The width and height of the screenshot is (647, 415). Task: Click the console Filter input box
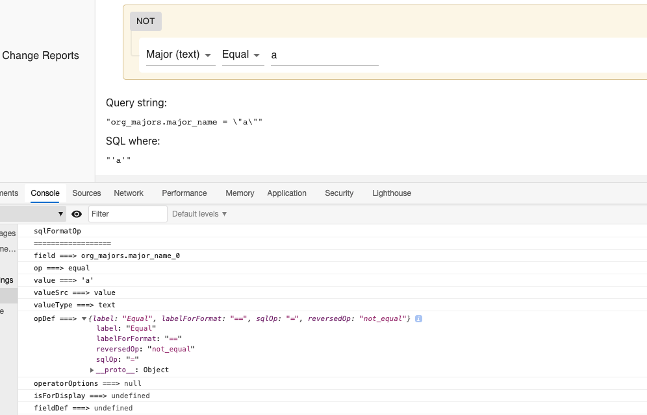click(x=127, y=214)
